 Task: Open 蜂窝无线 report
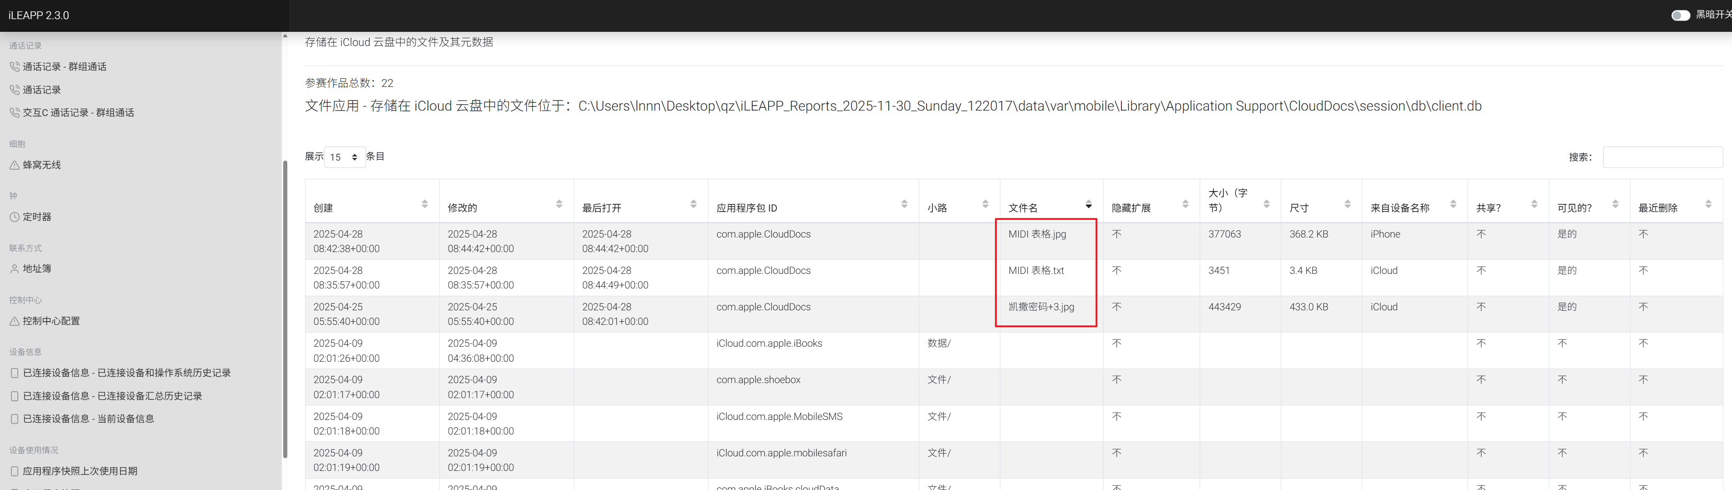click(42, 165)
